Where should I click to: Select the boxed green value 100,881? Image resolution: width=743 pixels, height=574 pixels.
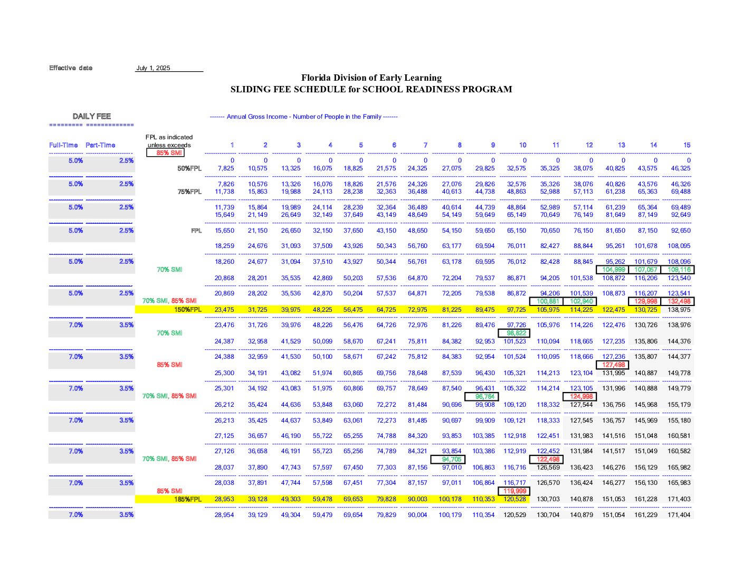[x=547, y=302]
